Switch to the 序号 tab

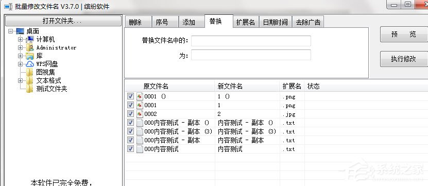[x=165, y=22]
